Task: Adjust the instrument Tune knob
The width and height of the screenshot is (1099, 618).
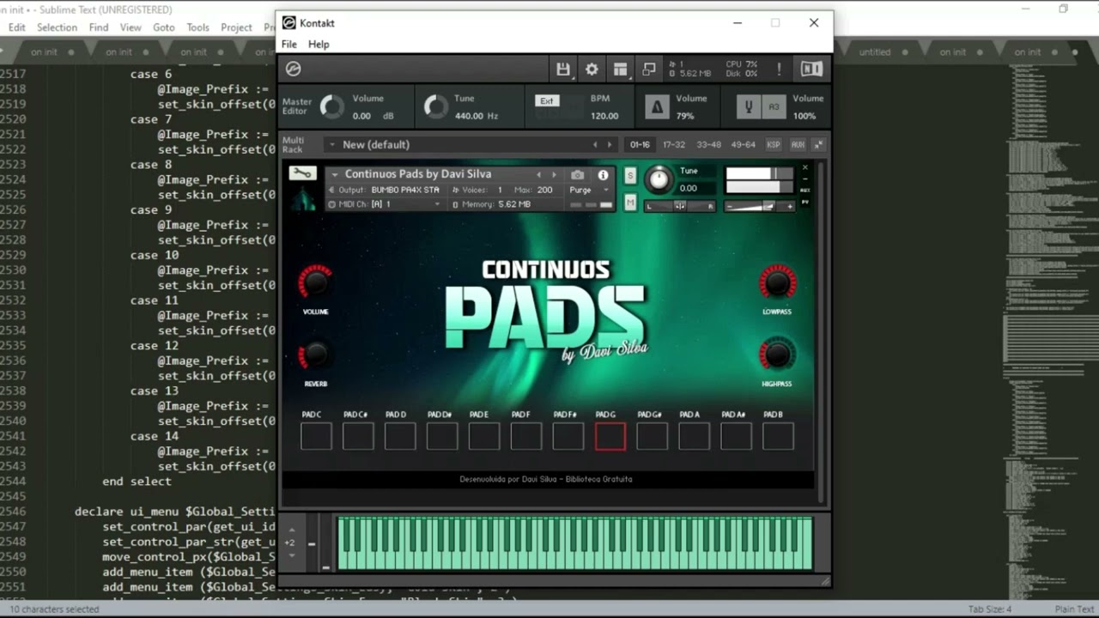Action: pyautogui.click(x=659, y=179)
